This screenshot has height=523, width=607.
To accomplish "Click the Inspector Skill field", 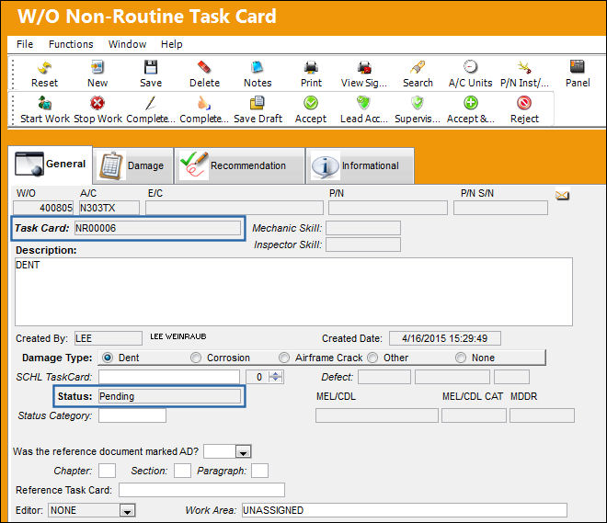I will (x=363, y=244).
